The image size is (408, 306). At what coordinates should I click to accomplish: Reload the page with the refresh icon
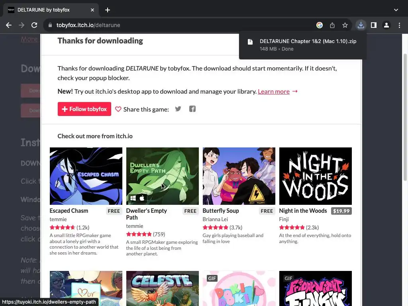tap(34, 25)
